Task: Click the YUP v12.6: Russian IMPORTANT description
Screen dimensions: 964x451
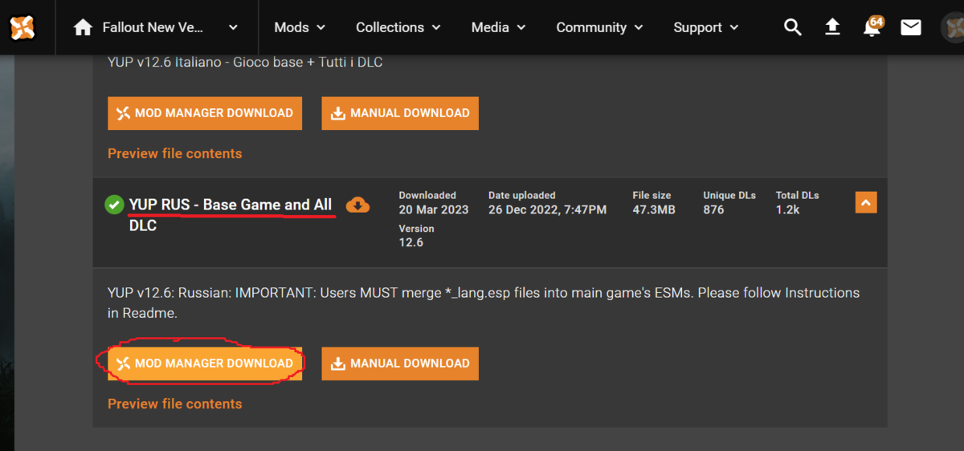Action: (x=484, y=303)
